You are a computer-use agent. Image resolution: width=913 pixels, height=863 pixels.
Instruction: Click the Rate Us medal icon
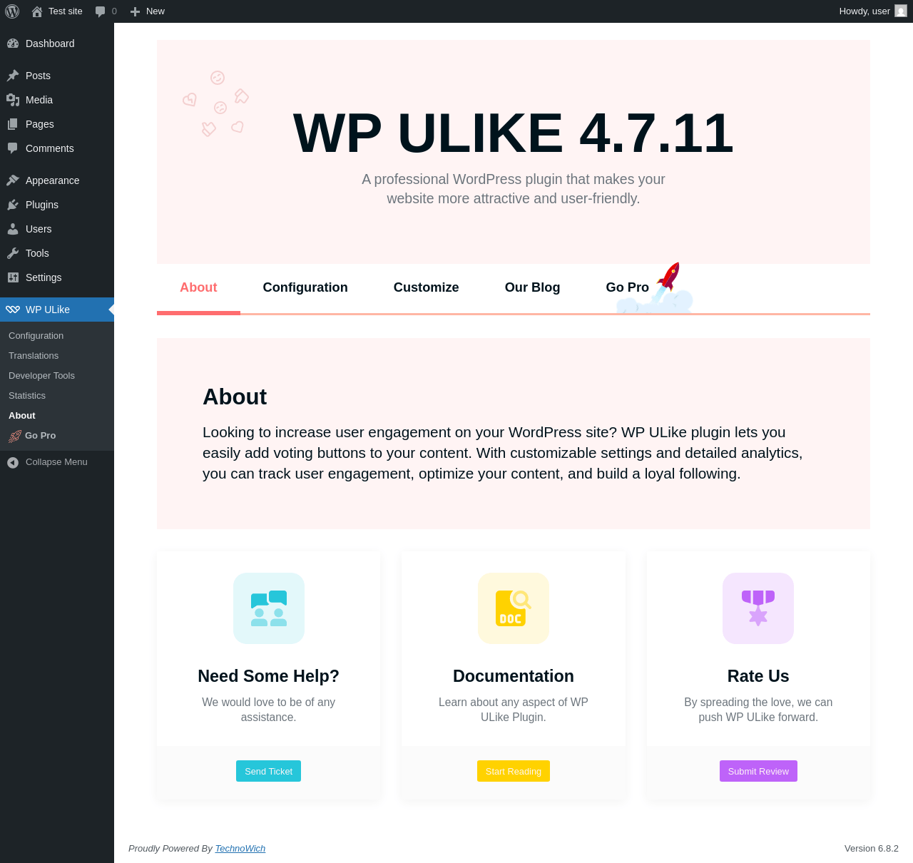tap(758, 608)
